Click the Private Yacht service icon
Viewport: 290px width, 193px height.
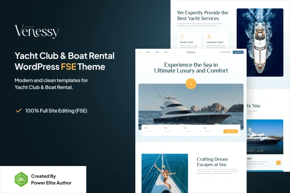coord(182,37)
